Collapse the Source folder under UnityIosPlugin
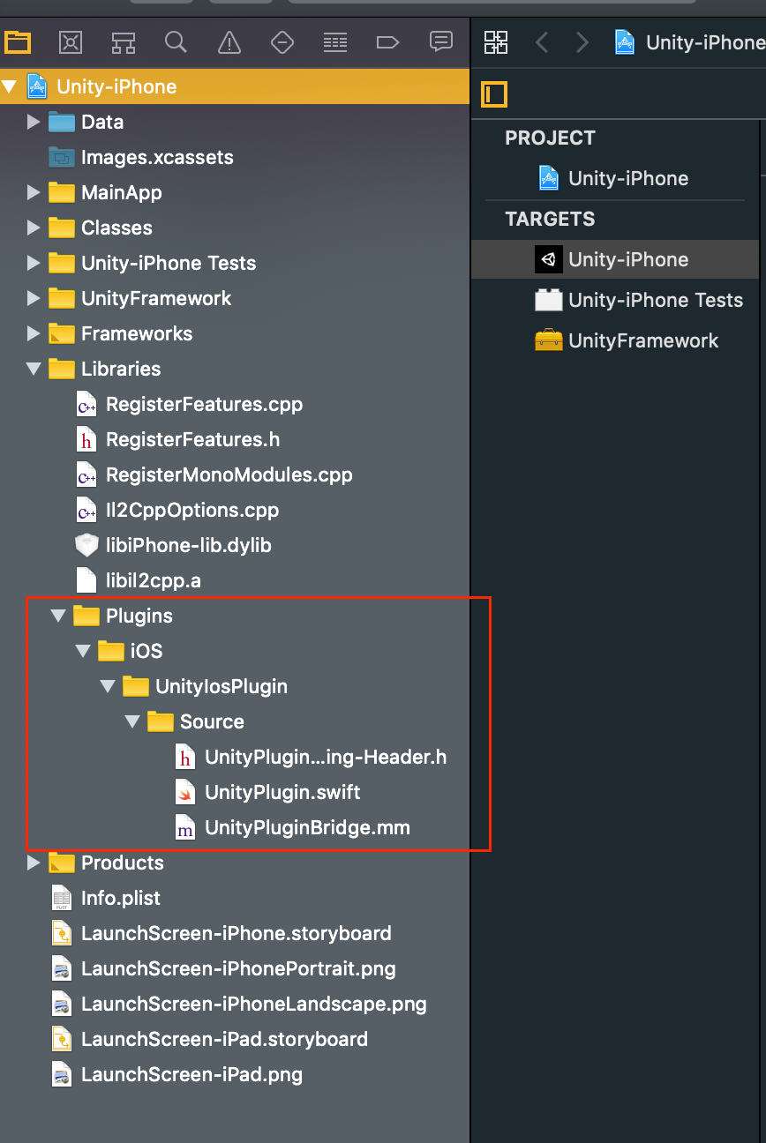The image size is (766, 1143). click(x=132, y=721)
